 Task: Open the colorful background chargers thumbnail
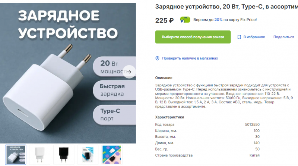pyautogui.click(x=112, y=155)
